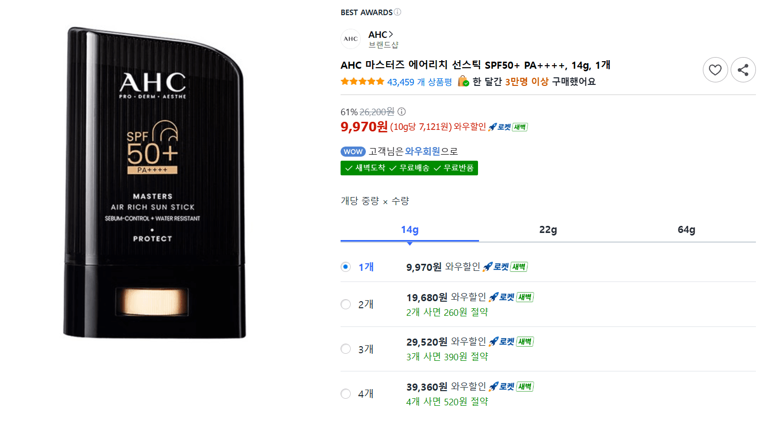Viewport: 763px width, 426px height.
Task: Open the BEST AWARDS info icon
Action: pyautogui.click(x=398, y=12)
